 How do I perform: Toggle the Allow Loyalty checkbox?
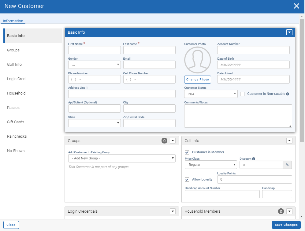pos(187,180)
